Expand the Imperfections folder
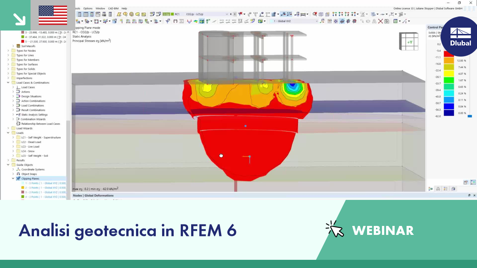The width and height of the screenshot is (477, 268). coord(8,78)
